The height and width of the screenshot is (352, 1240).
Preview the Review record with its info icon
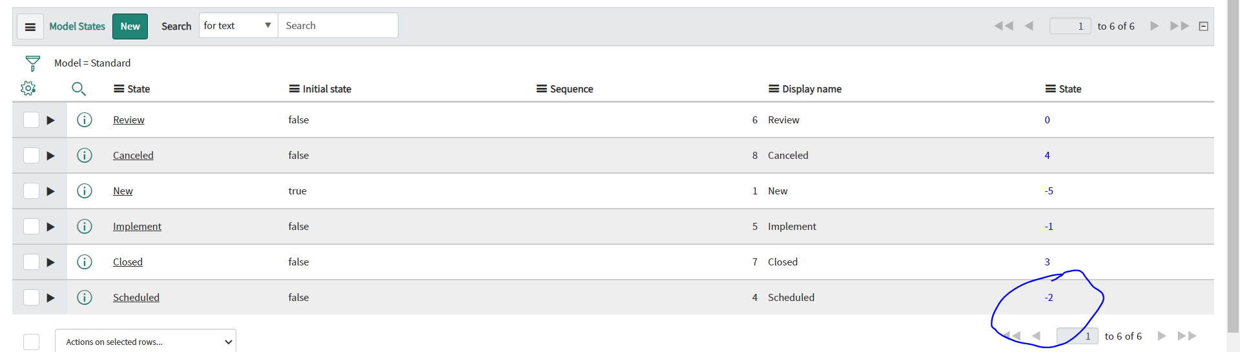(x=85, y=119)
